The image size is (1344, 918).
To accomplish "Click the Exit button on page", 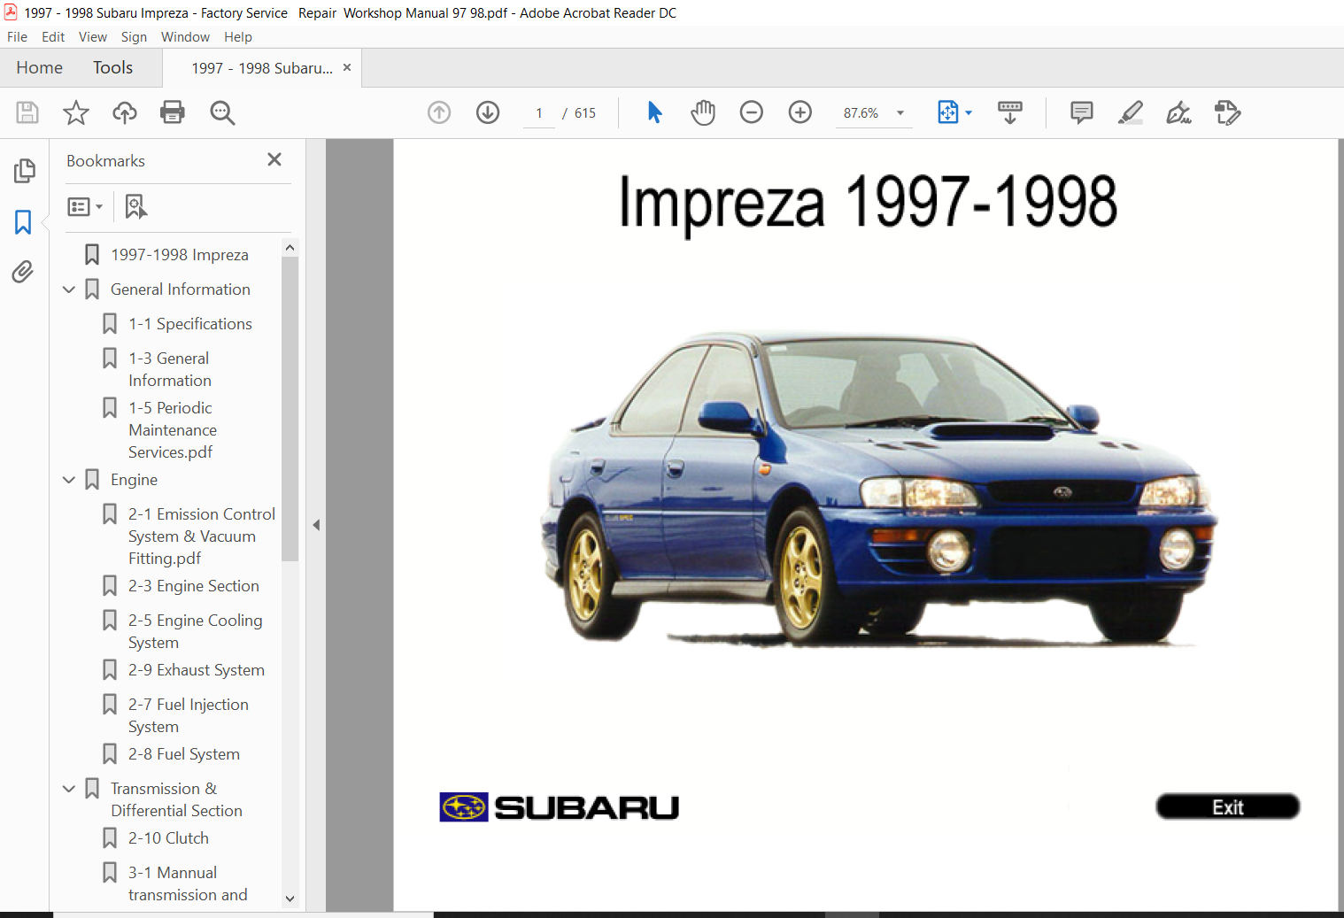I will point(1228,806).
